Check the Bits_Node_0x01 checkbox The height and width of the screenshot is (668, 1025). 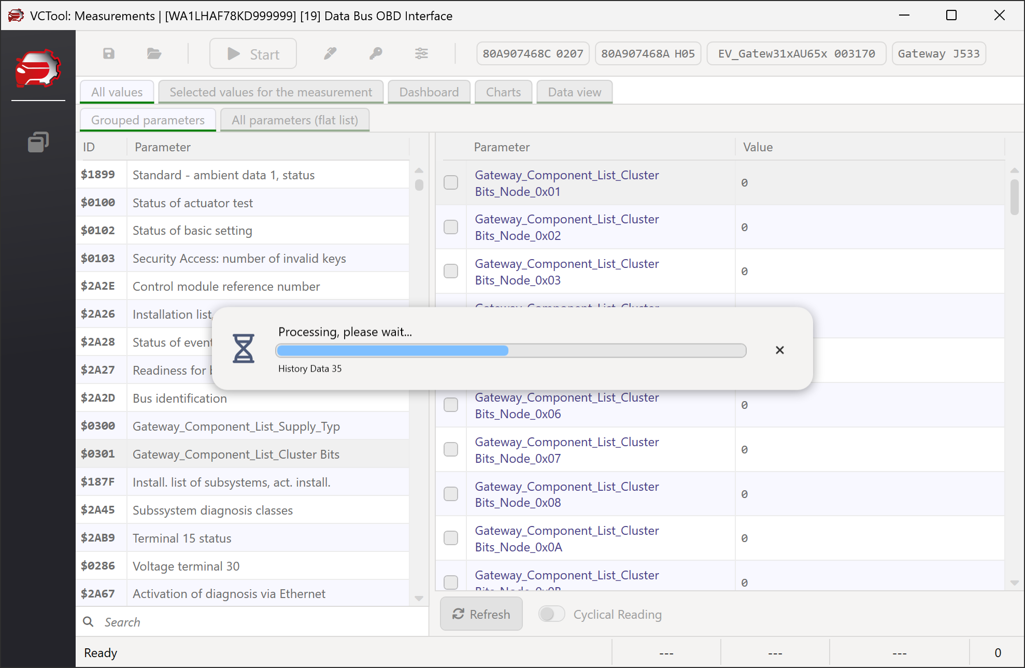tap(451, 182)
